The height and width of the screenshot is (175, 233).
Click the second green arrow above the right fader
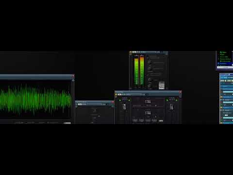point(177,100)
